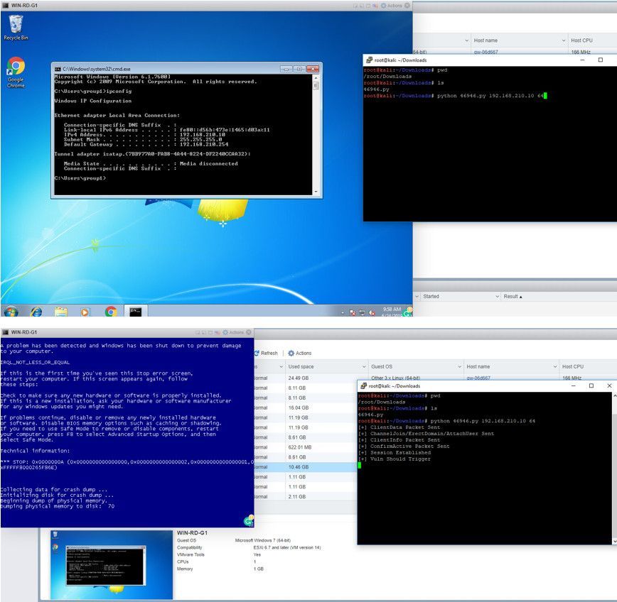
Task: Click the cmd.exe scrollbar up arrow
Action: click(x=316, y=78)
